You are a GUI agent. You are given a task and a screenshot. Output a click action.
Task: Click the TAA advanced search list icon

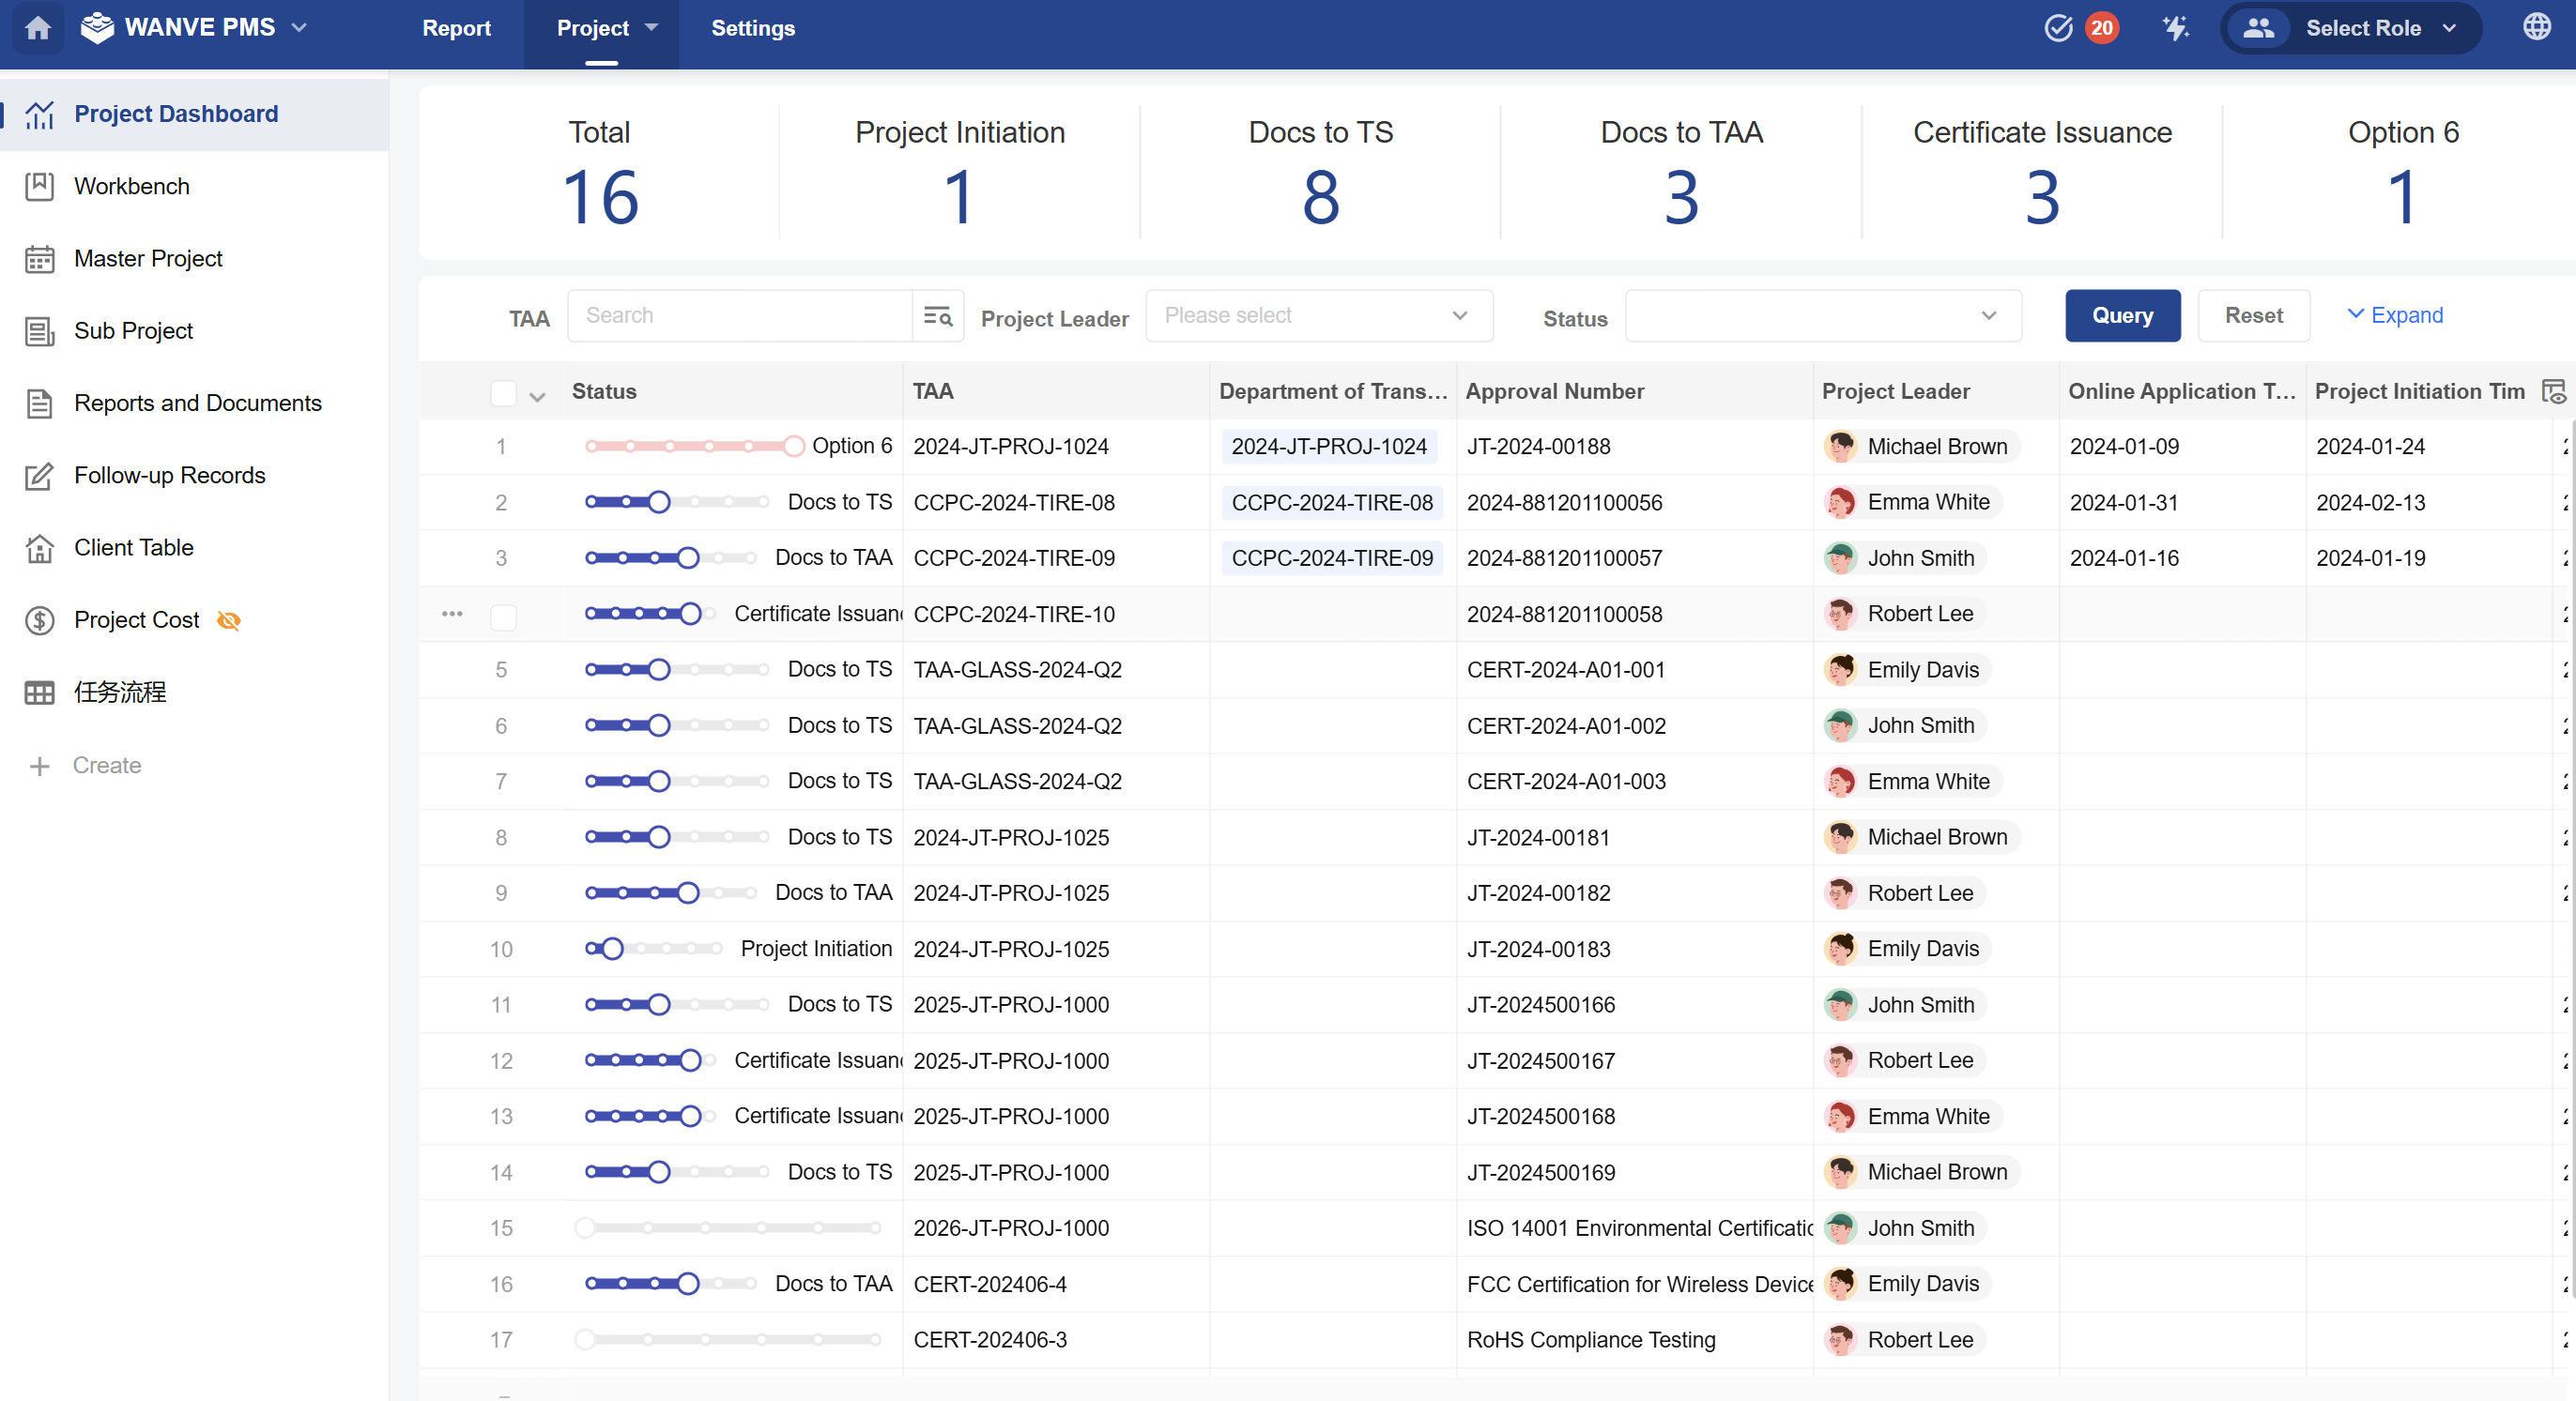click(937, 316)
